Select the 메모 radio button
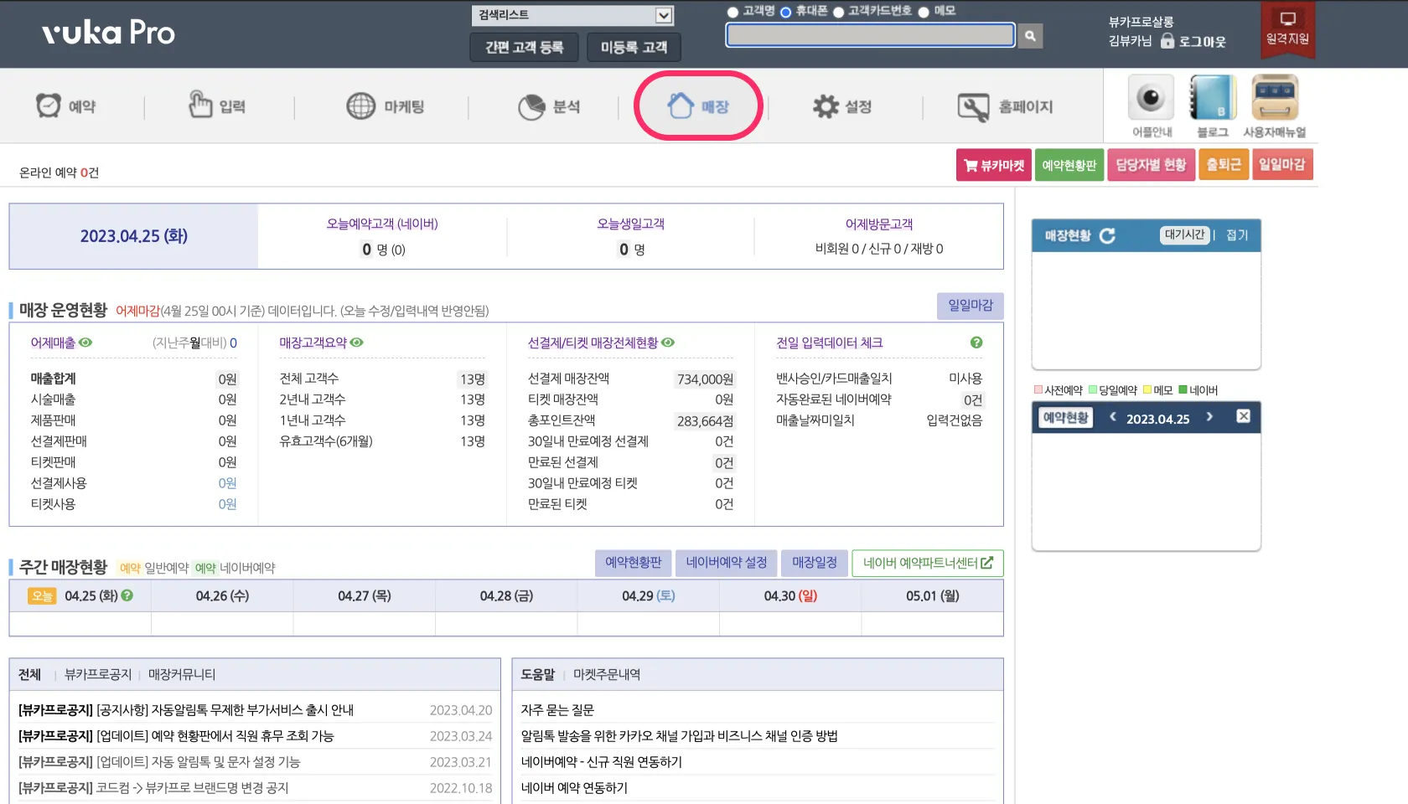 (x=924, y=12)
